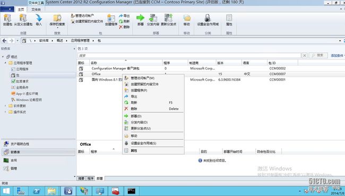Viewport: 345px width, 196px height.
Task: Click 软件库 in the breadcrumb path
Action: click(x=44, y=41)
